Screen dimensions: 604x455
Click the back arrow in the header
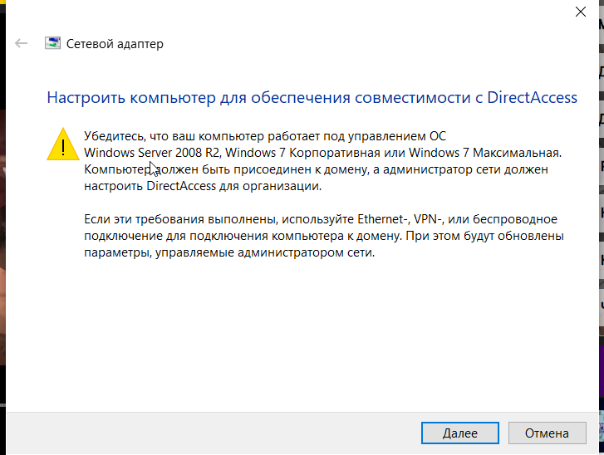[22, 44]
